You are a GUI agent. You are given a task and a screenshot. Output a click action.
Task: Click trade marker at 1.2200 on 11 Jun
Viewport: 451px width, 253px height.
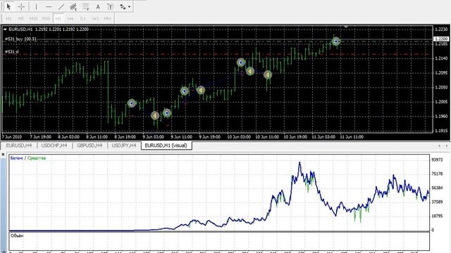pos(335,41)
